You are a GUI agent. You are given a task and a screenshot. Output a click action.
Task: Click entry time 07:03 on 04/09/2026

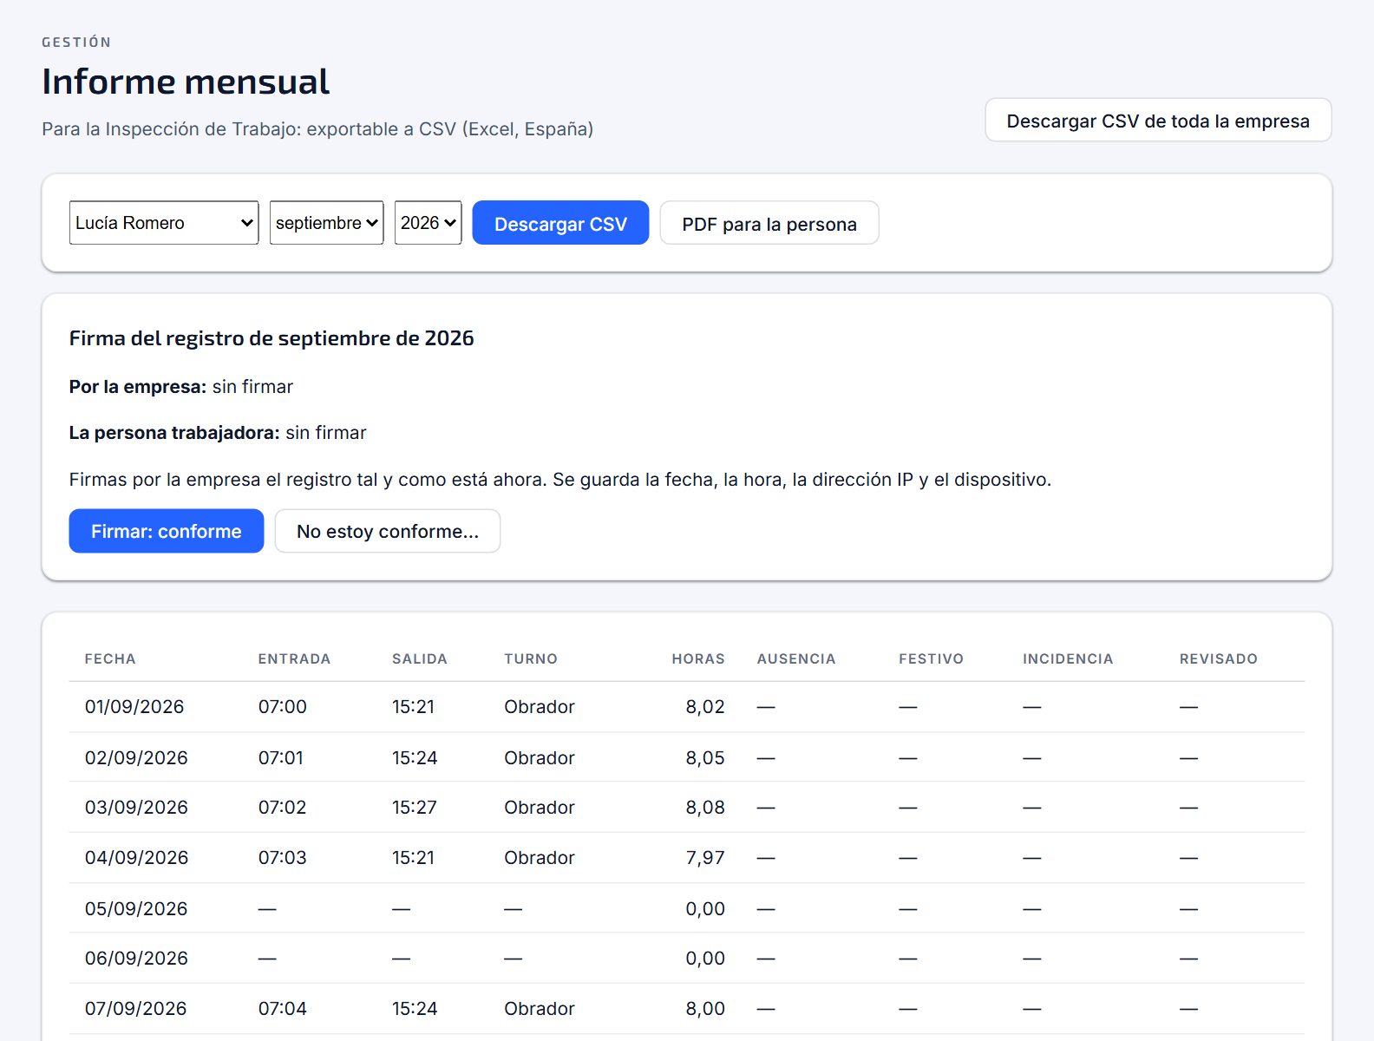pos(283,858)
